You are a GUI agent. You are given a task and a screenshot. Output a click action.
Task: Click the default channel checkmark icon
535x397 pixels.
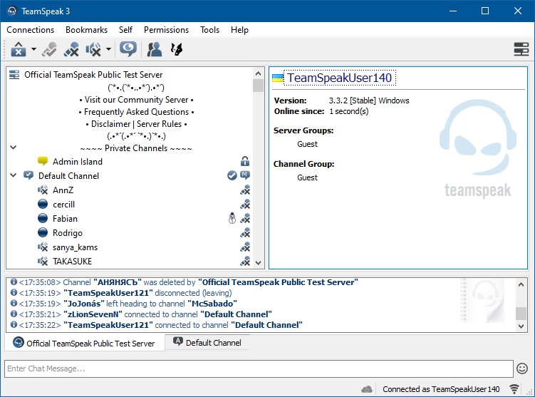click(x=232, y=175)
